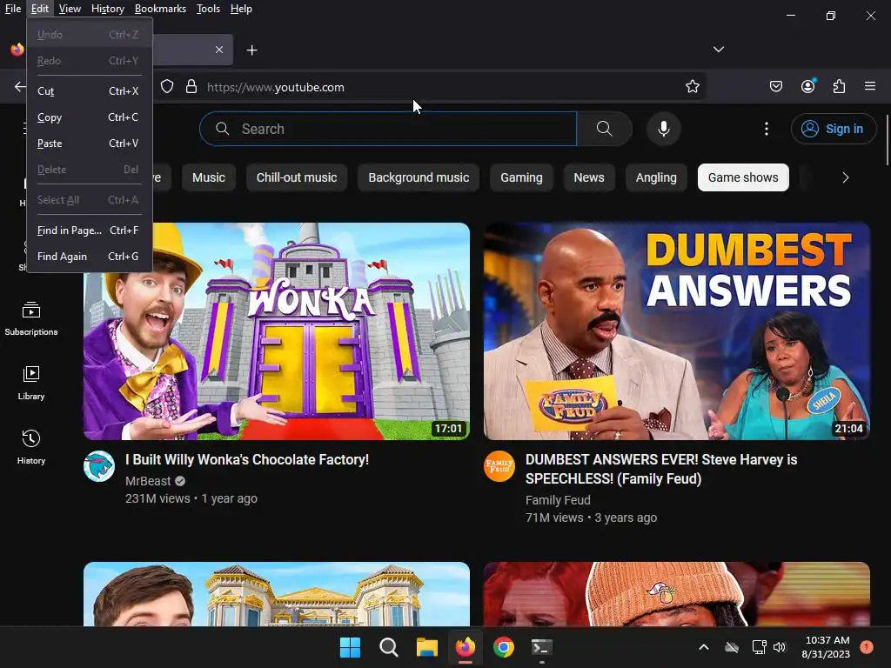
Task: Open the MrBeast channel name link
Action: 148,481
